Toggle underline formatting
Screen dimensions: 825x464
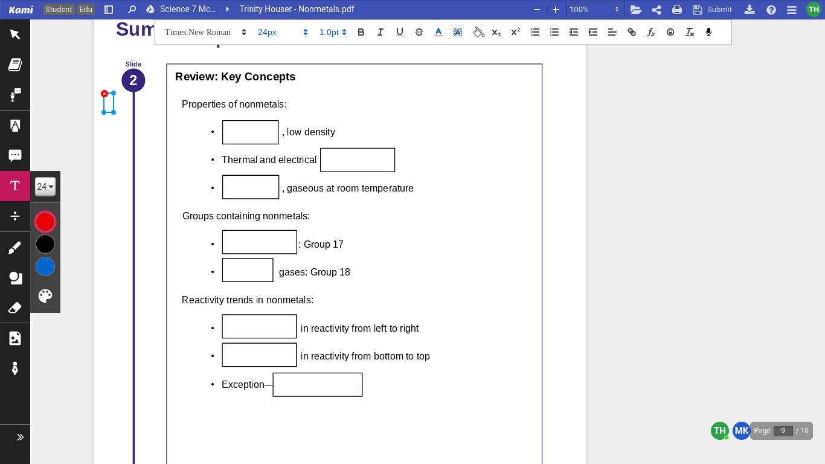click(400, 32)
